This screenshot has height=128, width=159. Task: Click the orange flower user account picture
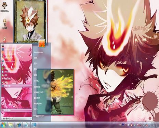pos(42,43)
